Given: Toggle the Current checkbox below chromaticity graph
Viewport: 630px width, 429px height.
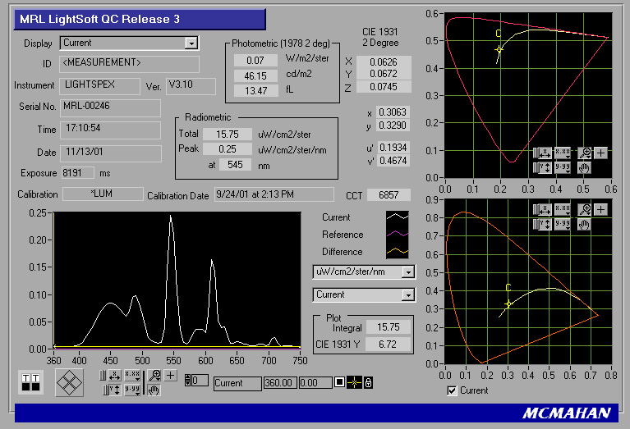Looking at the screenshot, I should pyautogui.click(x=452, y=390).
